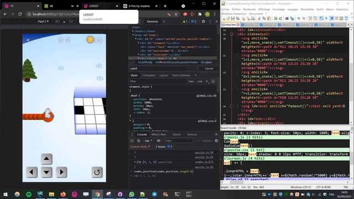
Task: Open the What's New drawer tab
Action: coord(159,134)
